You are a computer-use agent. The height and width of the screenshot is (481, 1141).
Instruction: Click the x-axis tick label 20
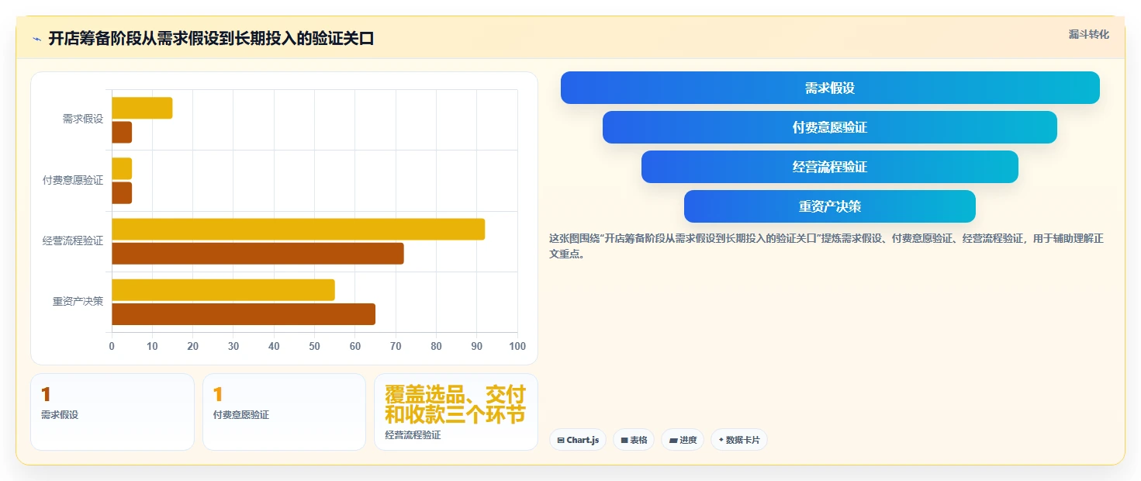pyautogui.click(x=193, y=346)
